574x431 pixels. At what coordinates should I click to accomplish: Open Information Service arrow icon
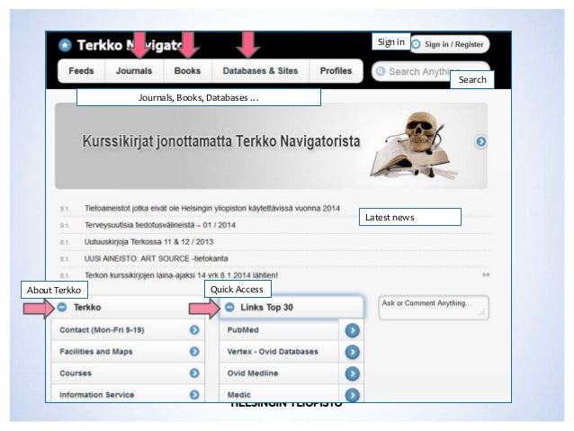pos(194,395)
